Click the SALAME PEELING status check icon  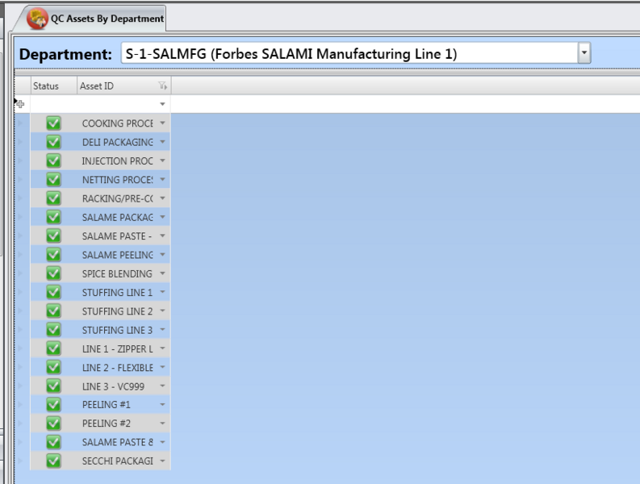pos(53,255)
